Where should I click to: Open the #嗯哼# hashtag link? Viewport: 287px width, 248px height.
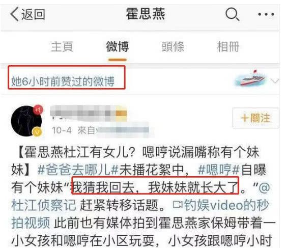(x=219, y=170)
